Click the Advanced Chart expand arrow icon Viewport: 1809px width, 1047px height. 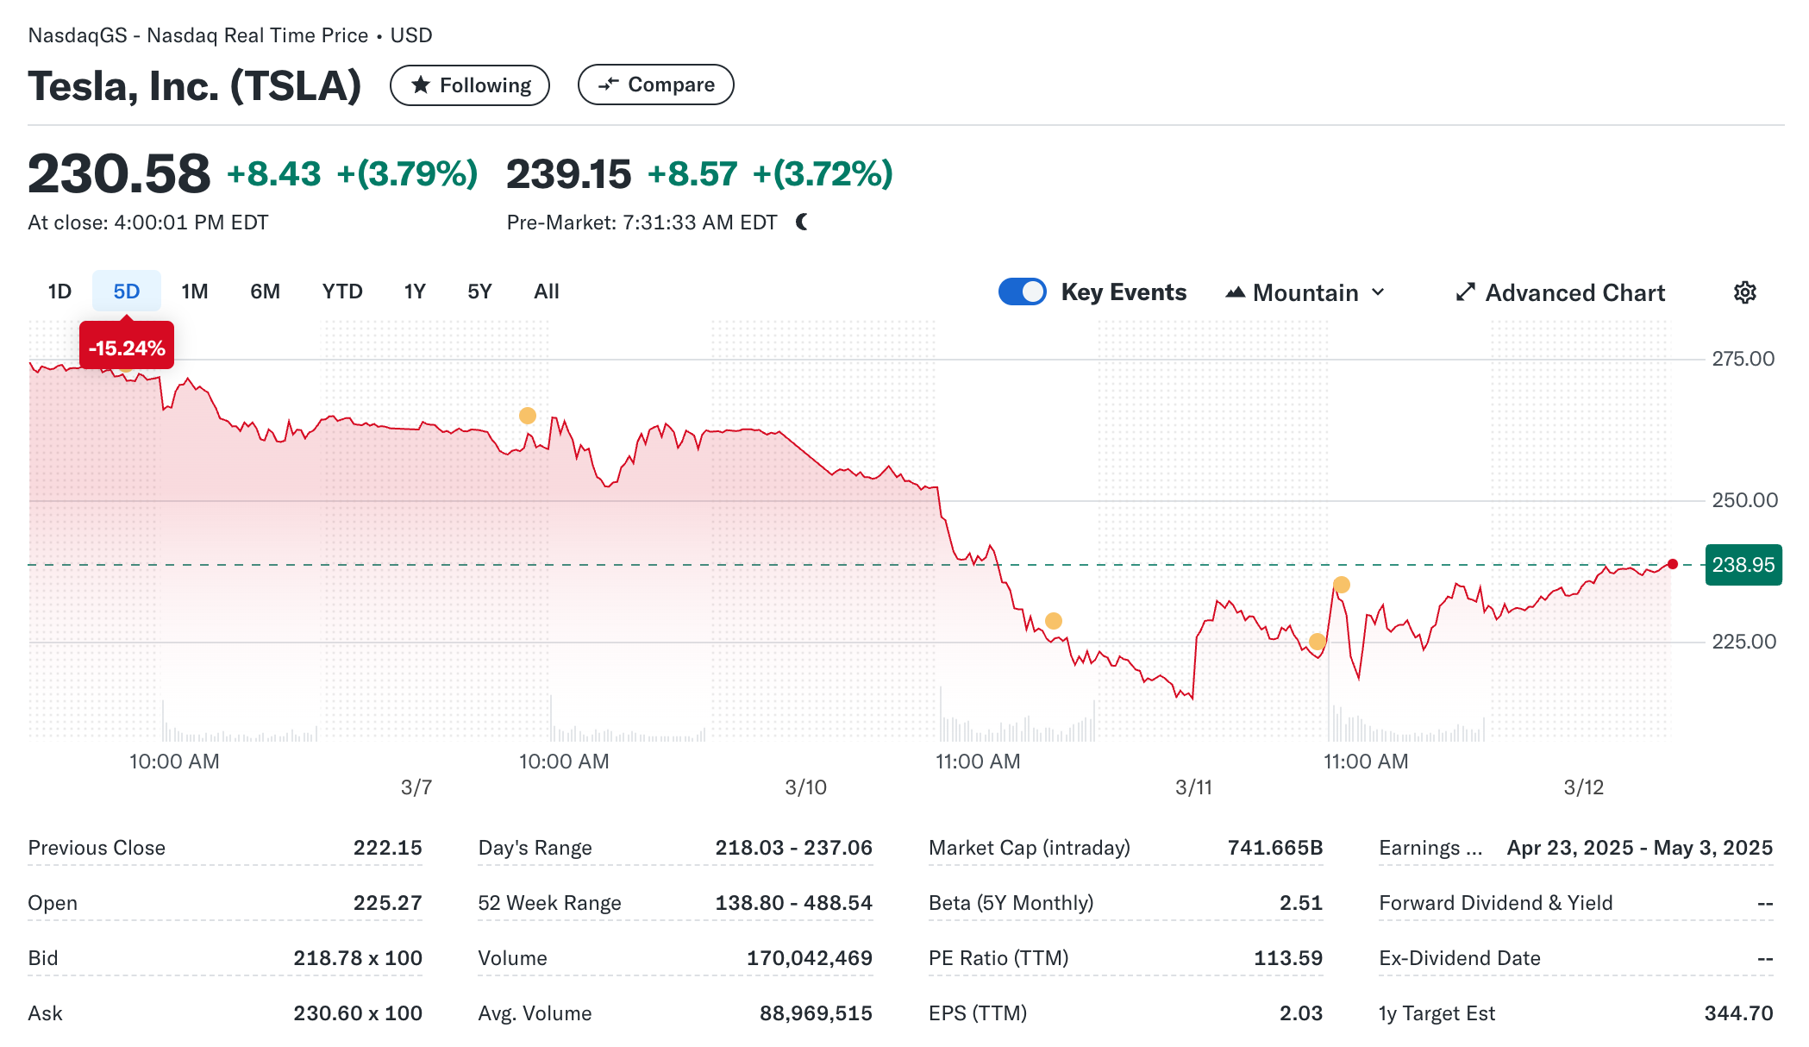tap(1465, 292)
